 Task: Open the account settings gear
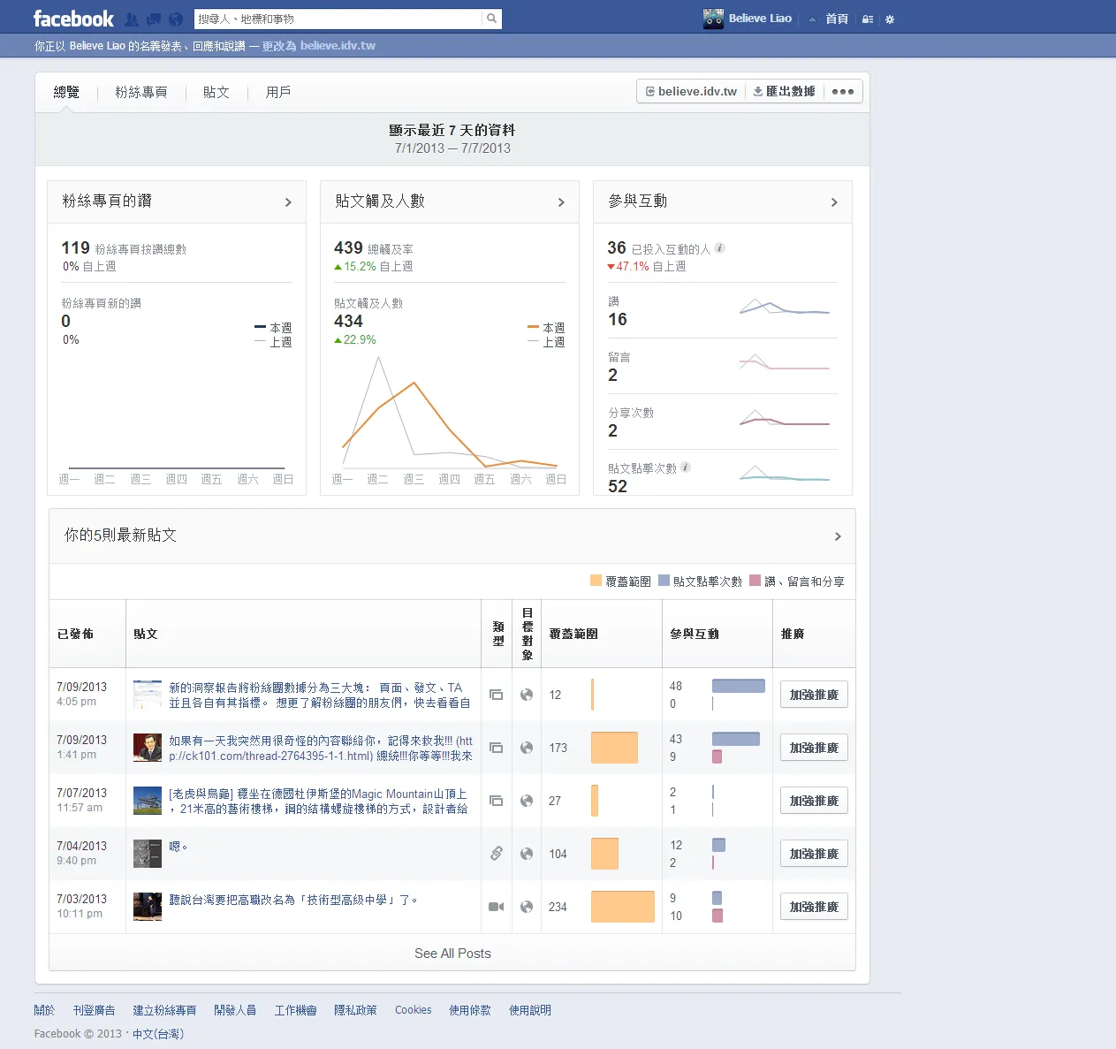click(890, 19)
